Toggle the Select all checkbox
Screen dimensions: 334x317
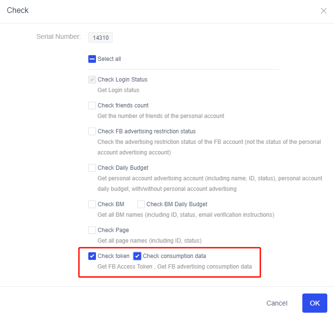coord(92,59)
